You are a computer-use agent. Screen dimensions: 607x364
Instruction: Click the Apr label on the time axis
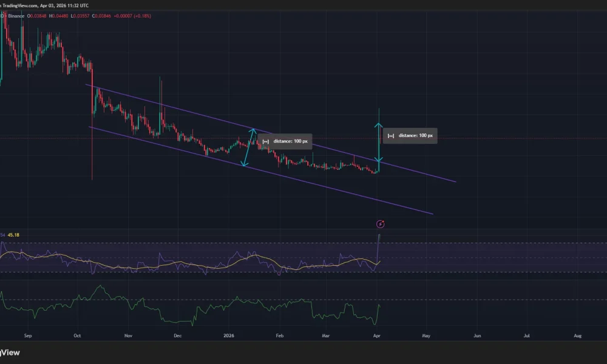click(x=376, y=335)
